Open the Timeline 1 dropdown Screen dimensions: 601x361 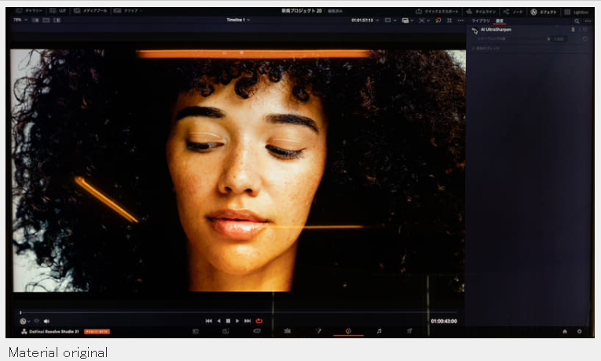click(x=238, y=20)
